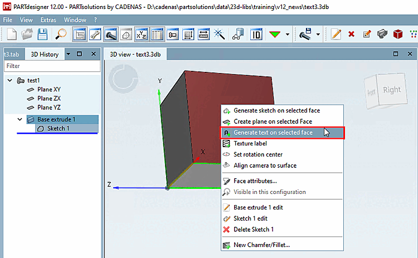Toggle the table view toolbar button
Screen dimensions: 418x258
click(x=157, y=35)
